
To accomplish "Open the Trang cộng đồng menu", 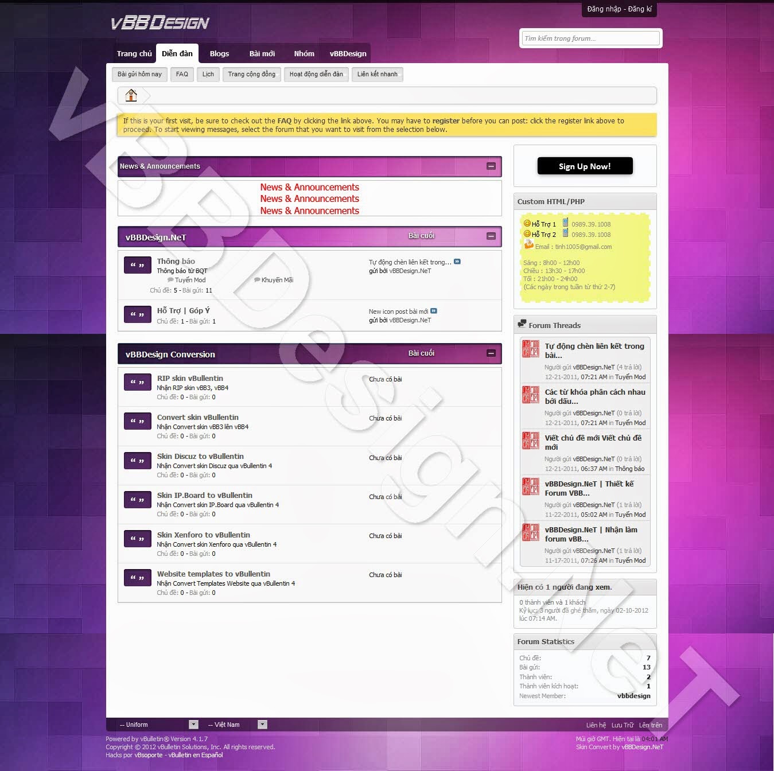I will pyautogui.click(x=251, y=74).
